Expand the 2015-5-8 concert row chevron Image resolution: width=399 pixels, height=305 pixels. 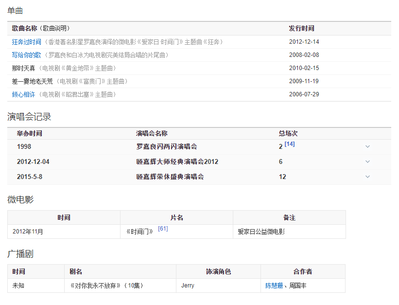(x=367, y=177)
